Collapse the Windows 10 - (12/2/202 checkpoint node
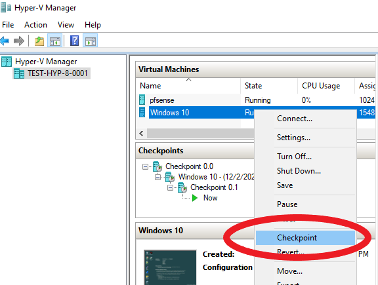This screenshot has height=285, width=378. 157,177
